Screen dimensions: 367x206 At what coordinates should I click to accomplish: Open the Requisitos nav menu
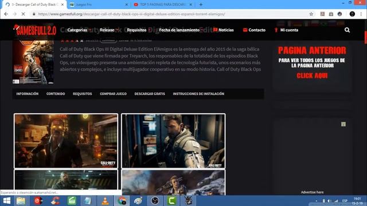(x=136, y=30)
